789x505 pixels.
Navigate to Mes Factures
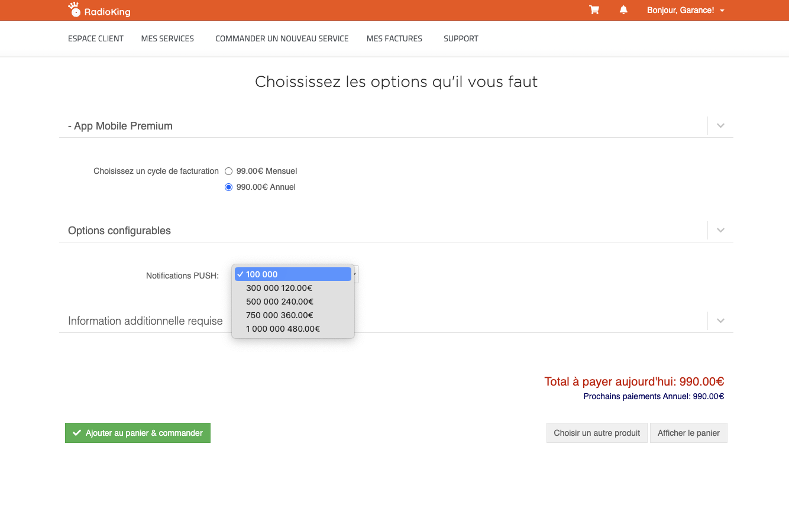[394, 38]
